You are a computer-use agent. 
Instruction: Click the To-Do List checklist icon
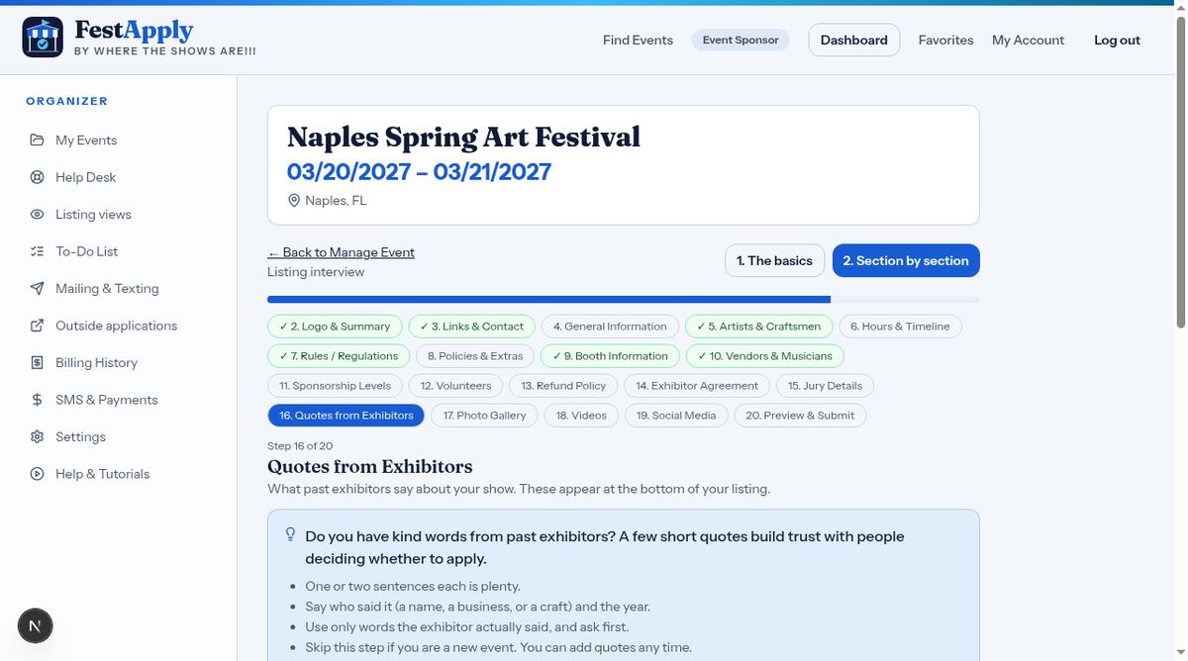click(x=37, y=251)
